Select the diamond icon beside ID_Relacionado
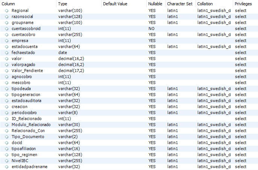The height and width of the screenshot is (170, 258). click(7, 119)
